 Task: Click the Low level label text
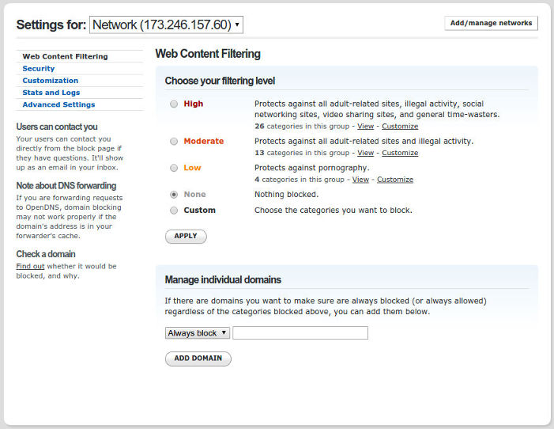pos(192,168)
